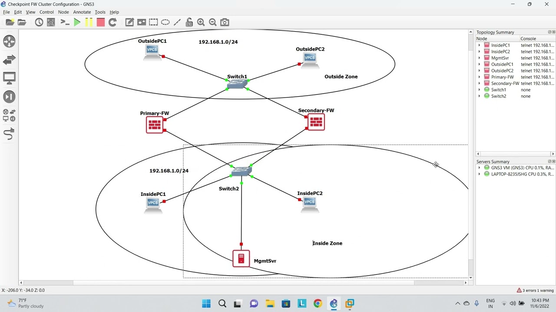
Task: Click the Outside Zone text label
Action: 341,77
